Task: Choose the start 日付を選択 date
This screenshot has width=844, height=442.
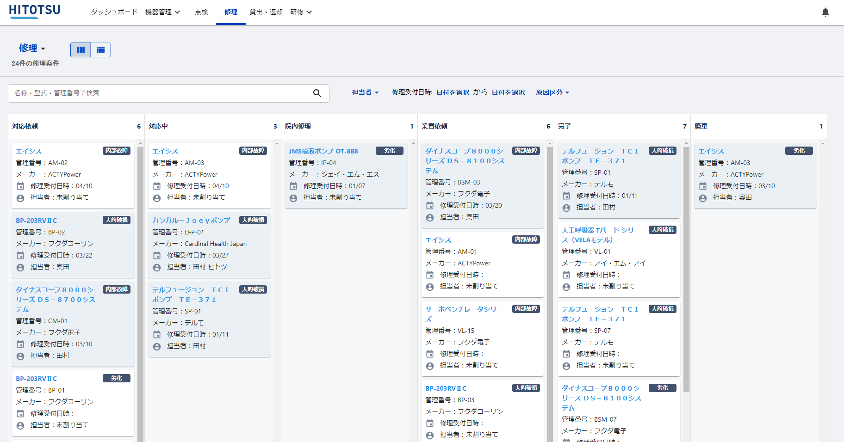Action: (x=453, y=92)
